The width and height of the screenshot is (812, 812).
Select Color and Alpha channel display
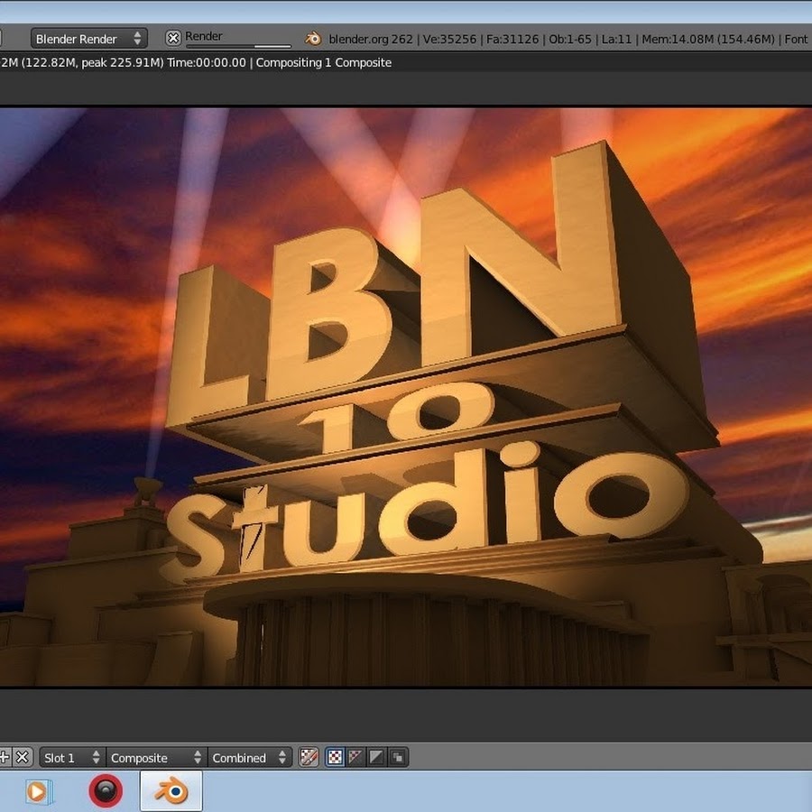pos(335,757)
